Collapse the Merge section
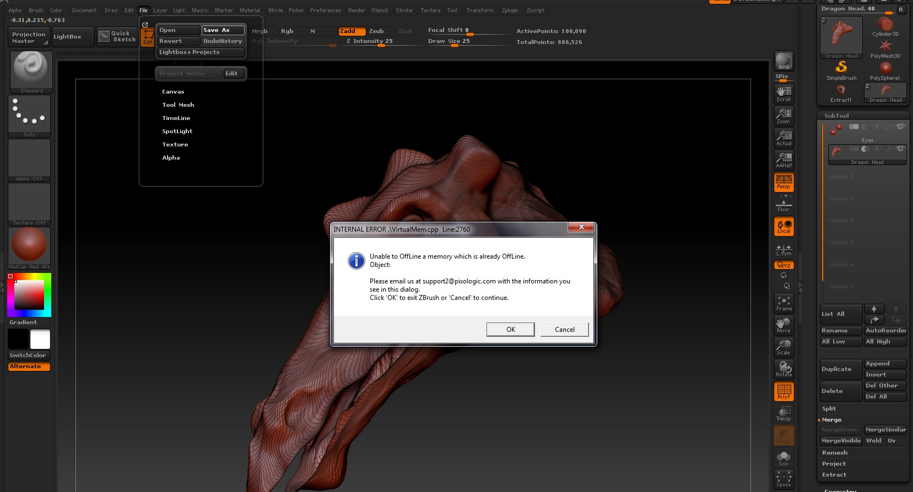The width and height of the screenshot is (913, 492). pyautogui.click(x=831, y=420)
